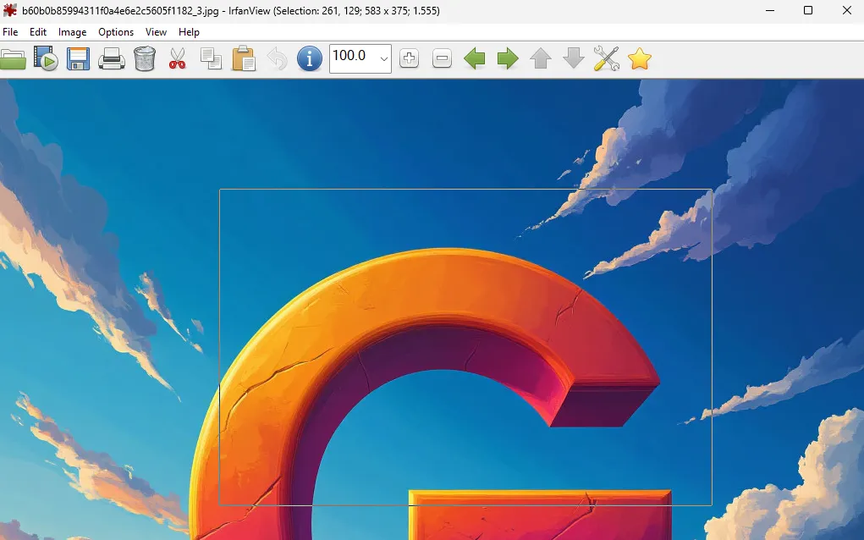Open settings with the wrench tools icon
This screenshot has height=540, width=864.
(607, 58)
